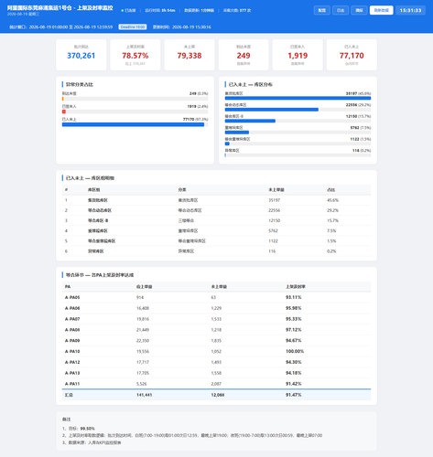Click the 141,441 summary total
433x457 pixels.
pyautogui.click(x=144, y=395)
